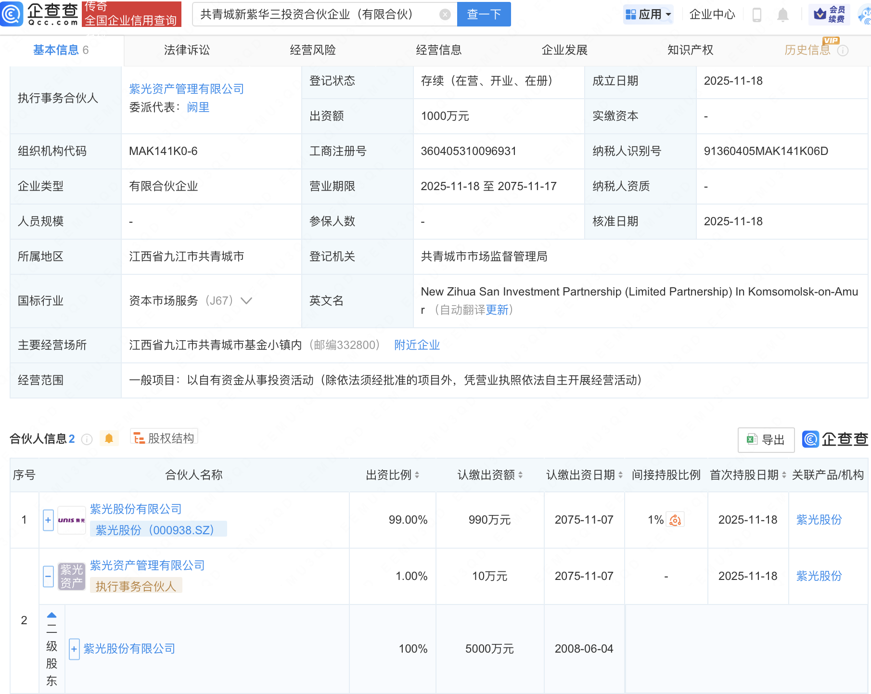Sort by 认缴出资额 column

pyautogui.click(x=520, y=475)
